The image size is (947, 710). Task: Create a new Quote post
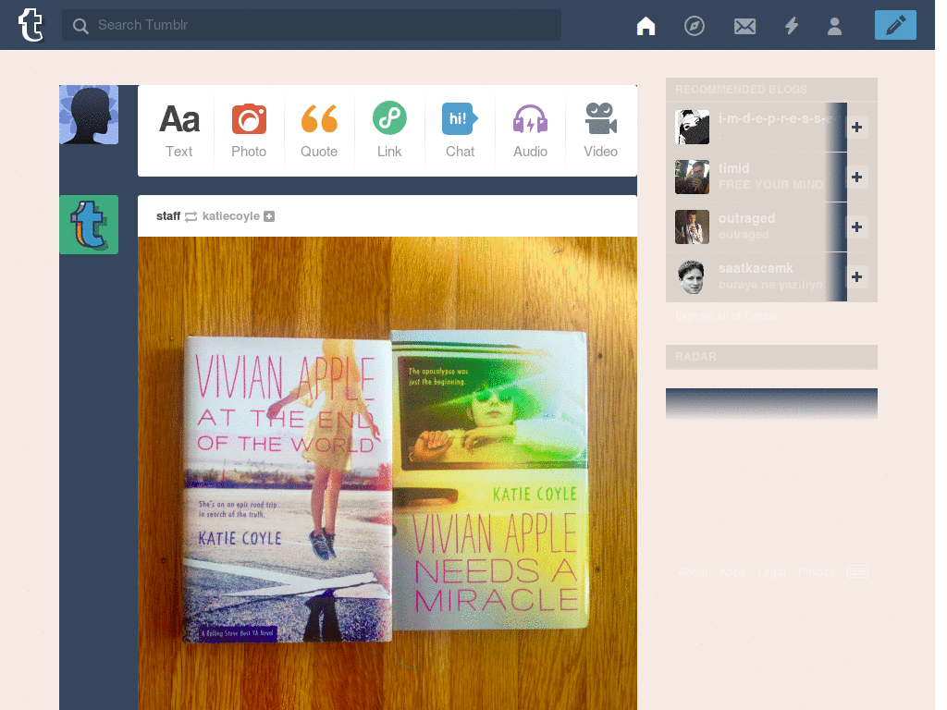319,130
